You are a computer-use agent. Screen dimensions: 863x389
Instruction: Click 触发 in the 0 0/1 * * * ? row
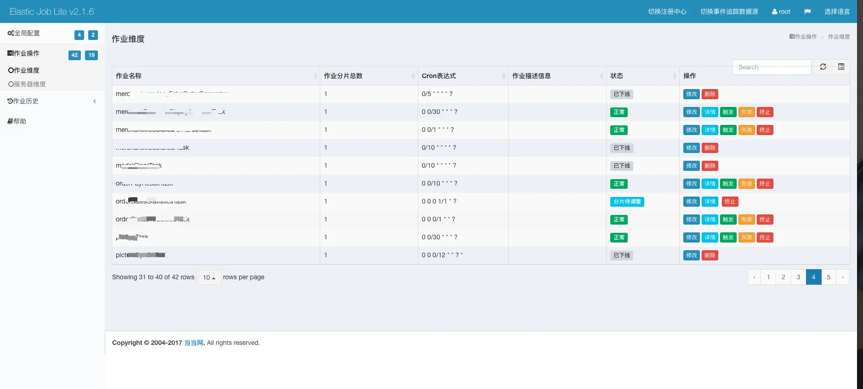(728, 130)
